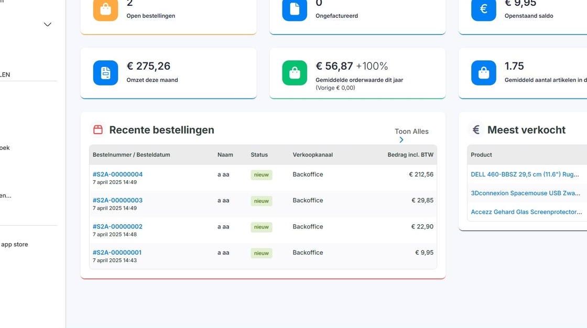This screenshot has height=328, width=587.
Task: Click the blue Ongefactureerd document icon
Action: [295, 9]
